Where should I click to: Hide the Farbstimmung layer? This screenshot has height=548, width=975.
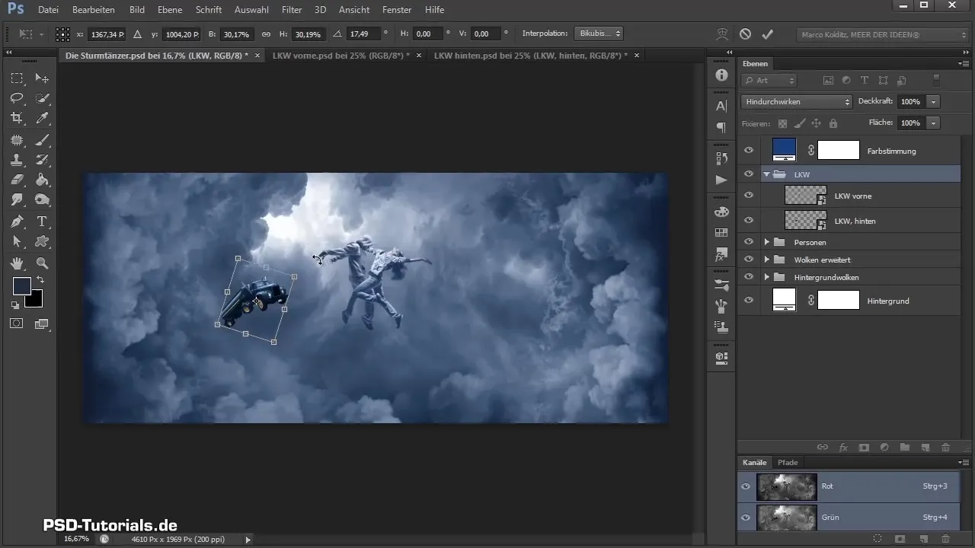749,151
